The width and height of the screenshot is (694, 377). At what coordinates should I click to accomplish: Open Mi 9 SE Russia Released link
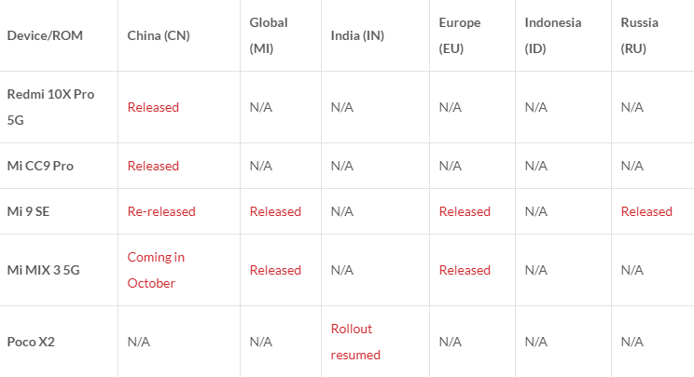pos(646,211)
